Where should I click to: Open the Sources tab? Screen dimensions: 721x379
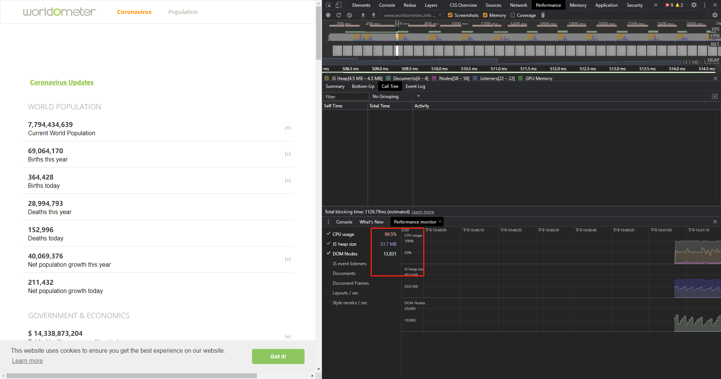493,5
